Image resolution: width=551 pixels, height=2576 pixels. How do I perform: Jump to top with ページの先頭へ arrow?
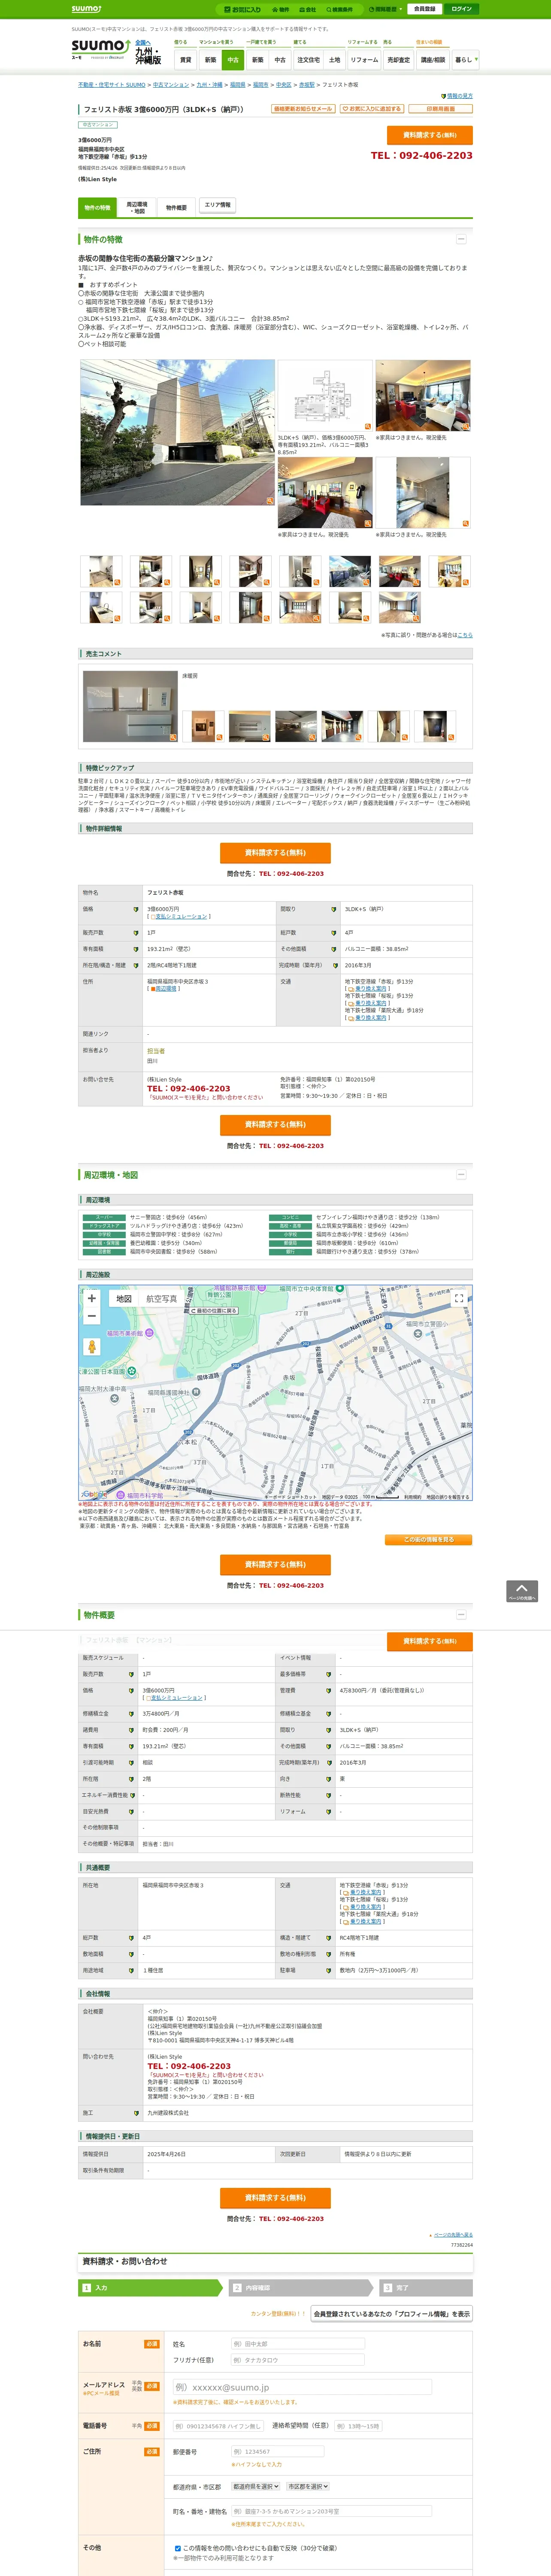point(522,1591)
